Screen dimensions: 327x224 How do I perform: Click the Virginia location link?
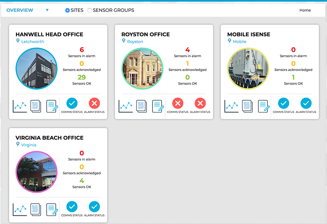(x=29, y=145)
